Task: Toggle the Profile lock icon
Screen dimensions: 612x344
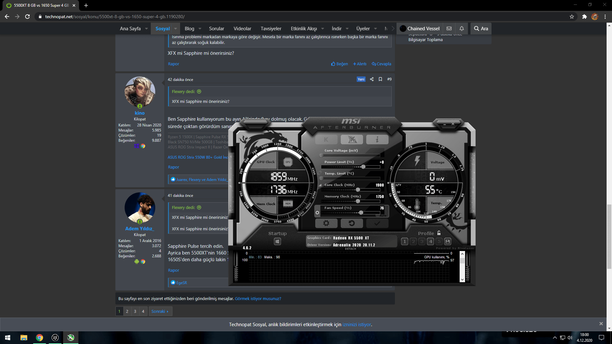Action: pos(439,233)
